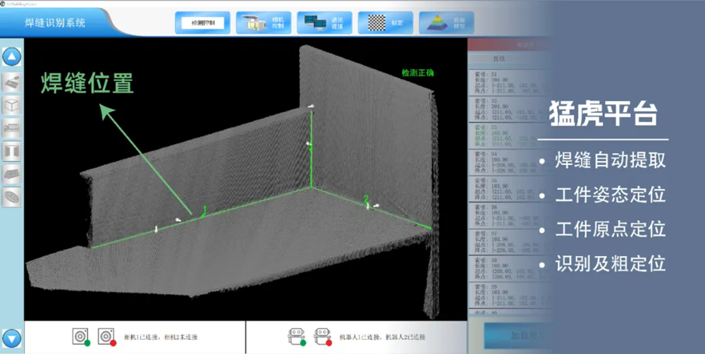The width and height of the screenshot is (705, 354).
Task: Click robot 2 status icon with red dot
Action: point(322,336)
